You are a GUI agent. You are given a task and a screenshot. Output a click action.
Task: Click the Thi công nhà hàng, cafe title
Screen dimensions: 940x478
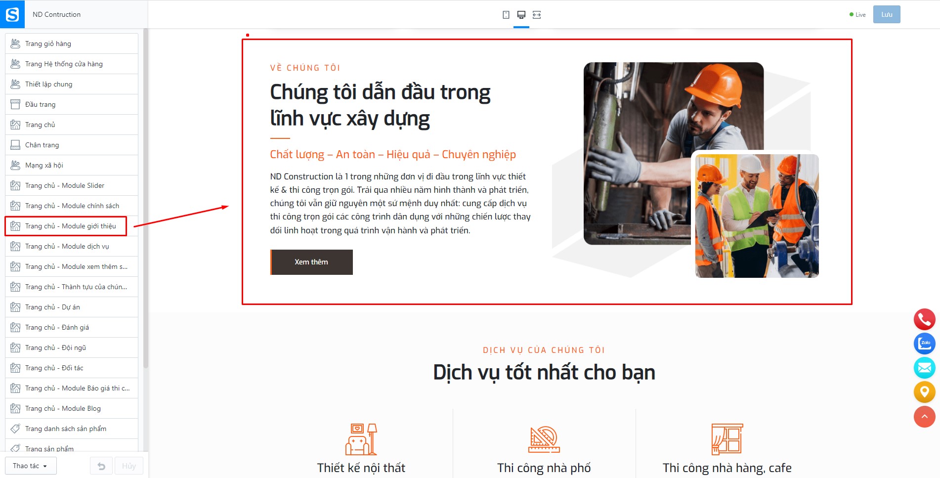point(727,468)
